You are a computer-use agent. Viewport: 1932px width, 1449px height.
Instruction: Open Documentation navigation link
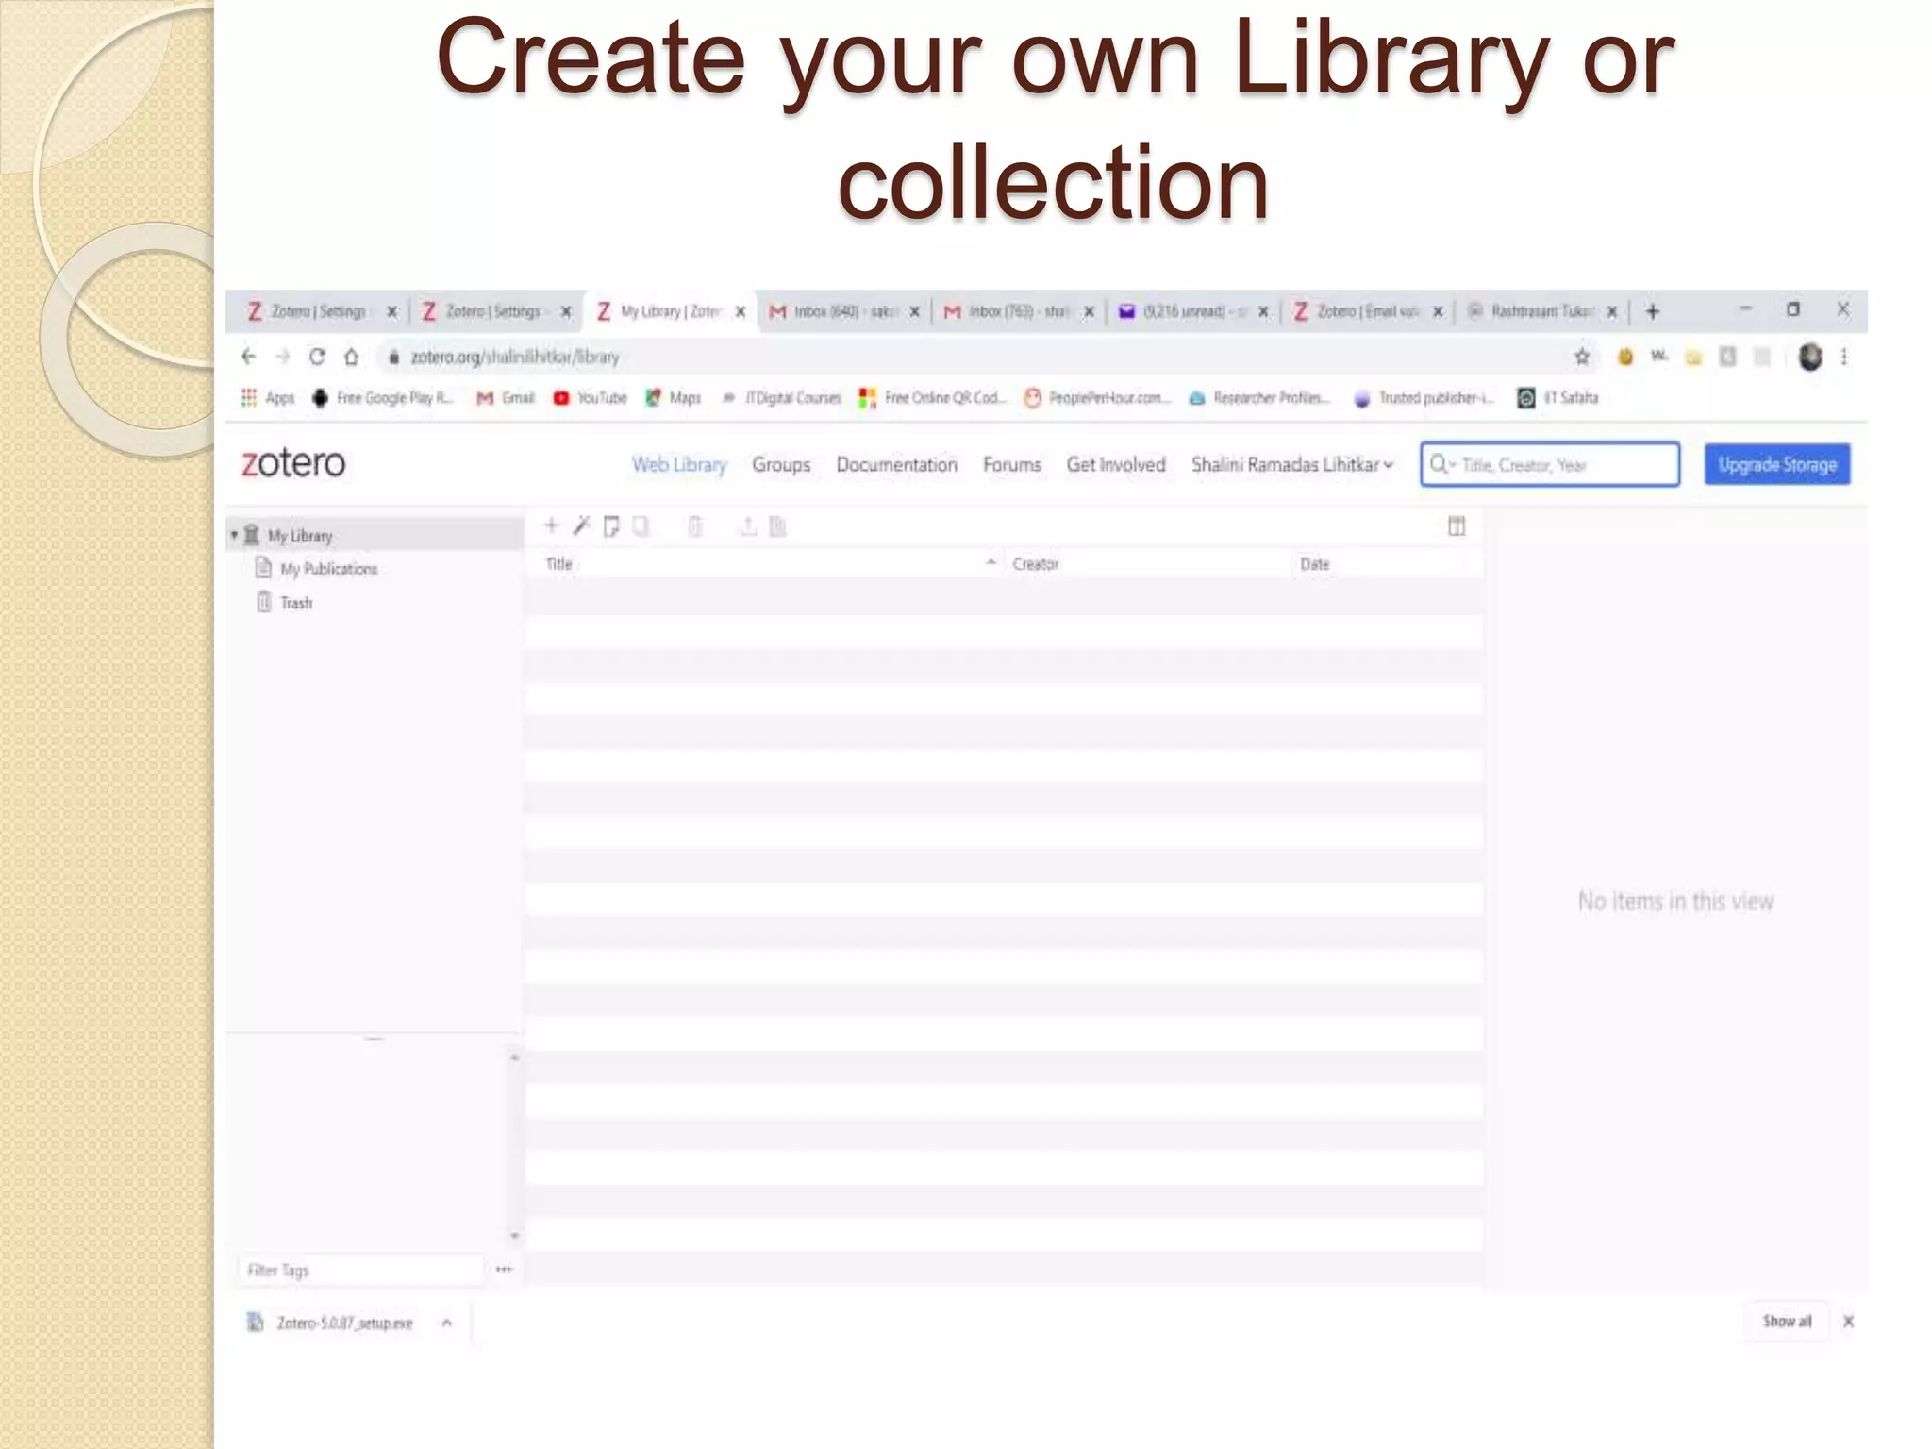(896, 464)
